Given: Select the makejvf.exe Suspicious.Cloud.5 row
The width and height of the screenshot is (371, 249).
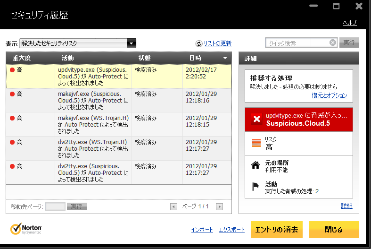Looking at the screenshot, I should point(119,100).
